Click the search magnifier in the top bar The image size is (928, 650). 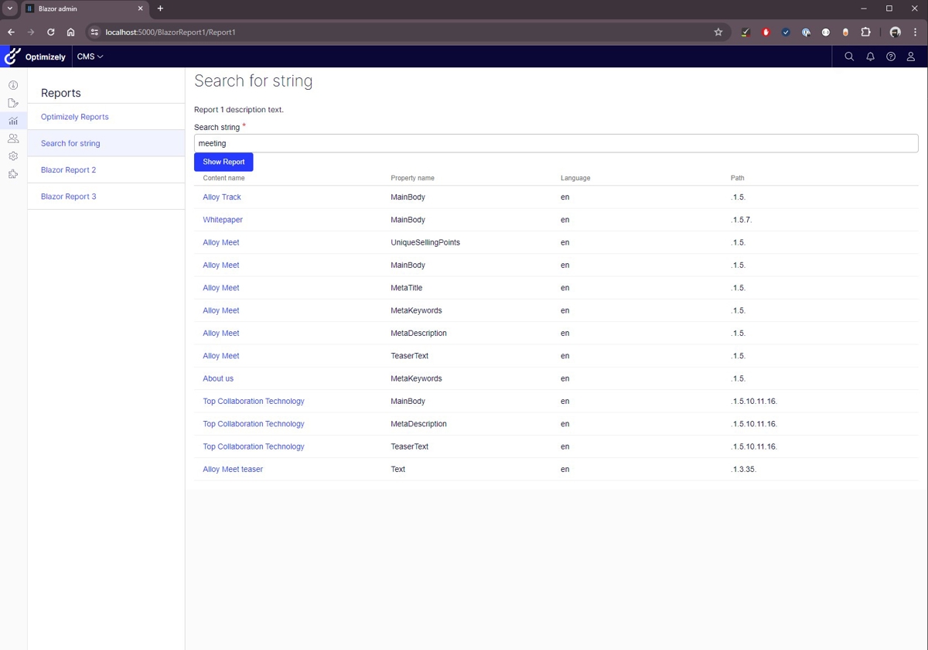pos(849,56)
